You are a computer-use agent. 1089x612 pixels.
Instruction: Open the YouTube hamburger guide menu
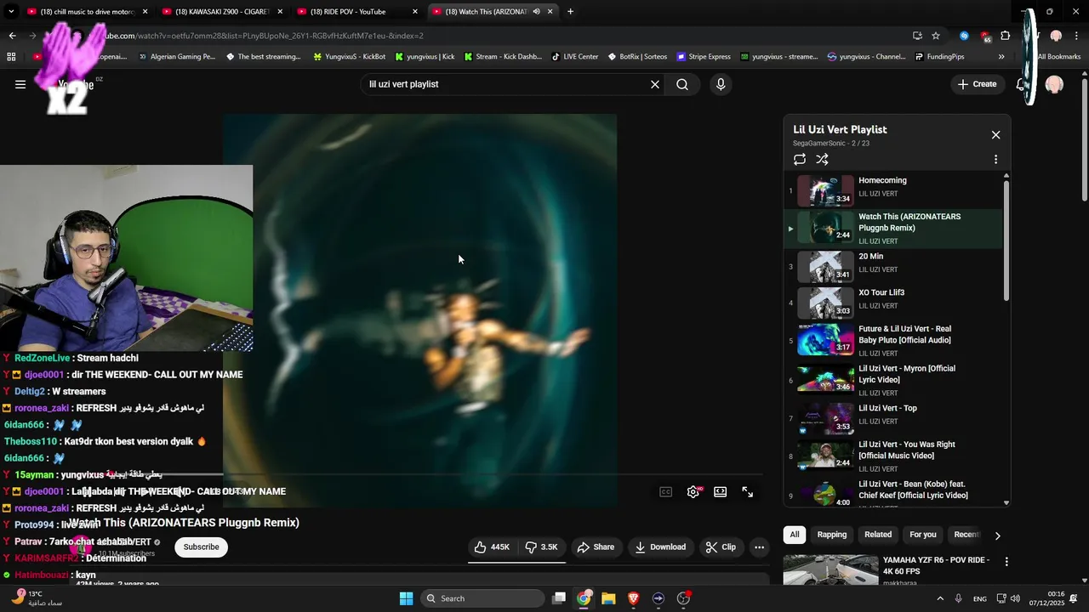pos(20,84)
